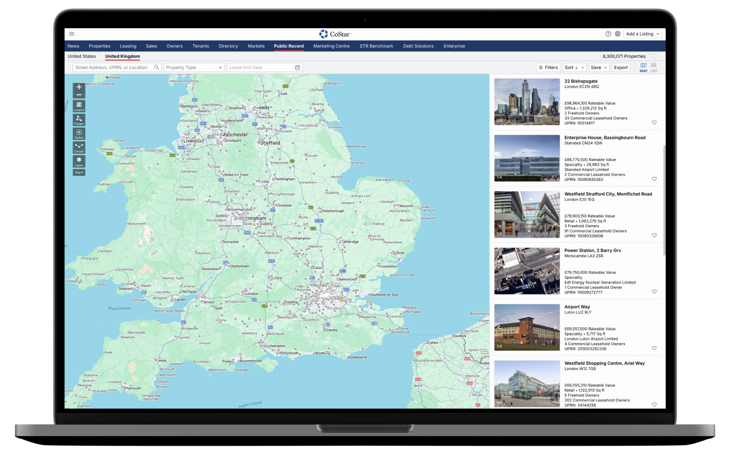Favorite the 22 Bishopsgate listing

tap(654, 122)
